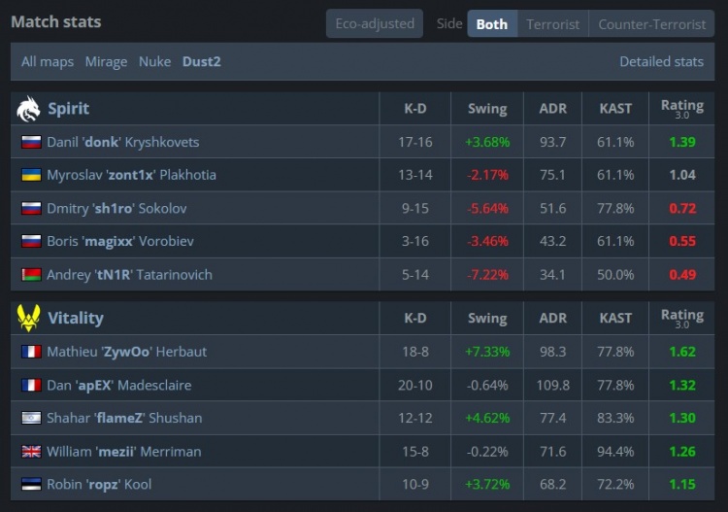
Task: Toggle the Eco-adjusted stats button
Action: click(x=374, y=23)
